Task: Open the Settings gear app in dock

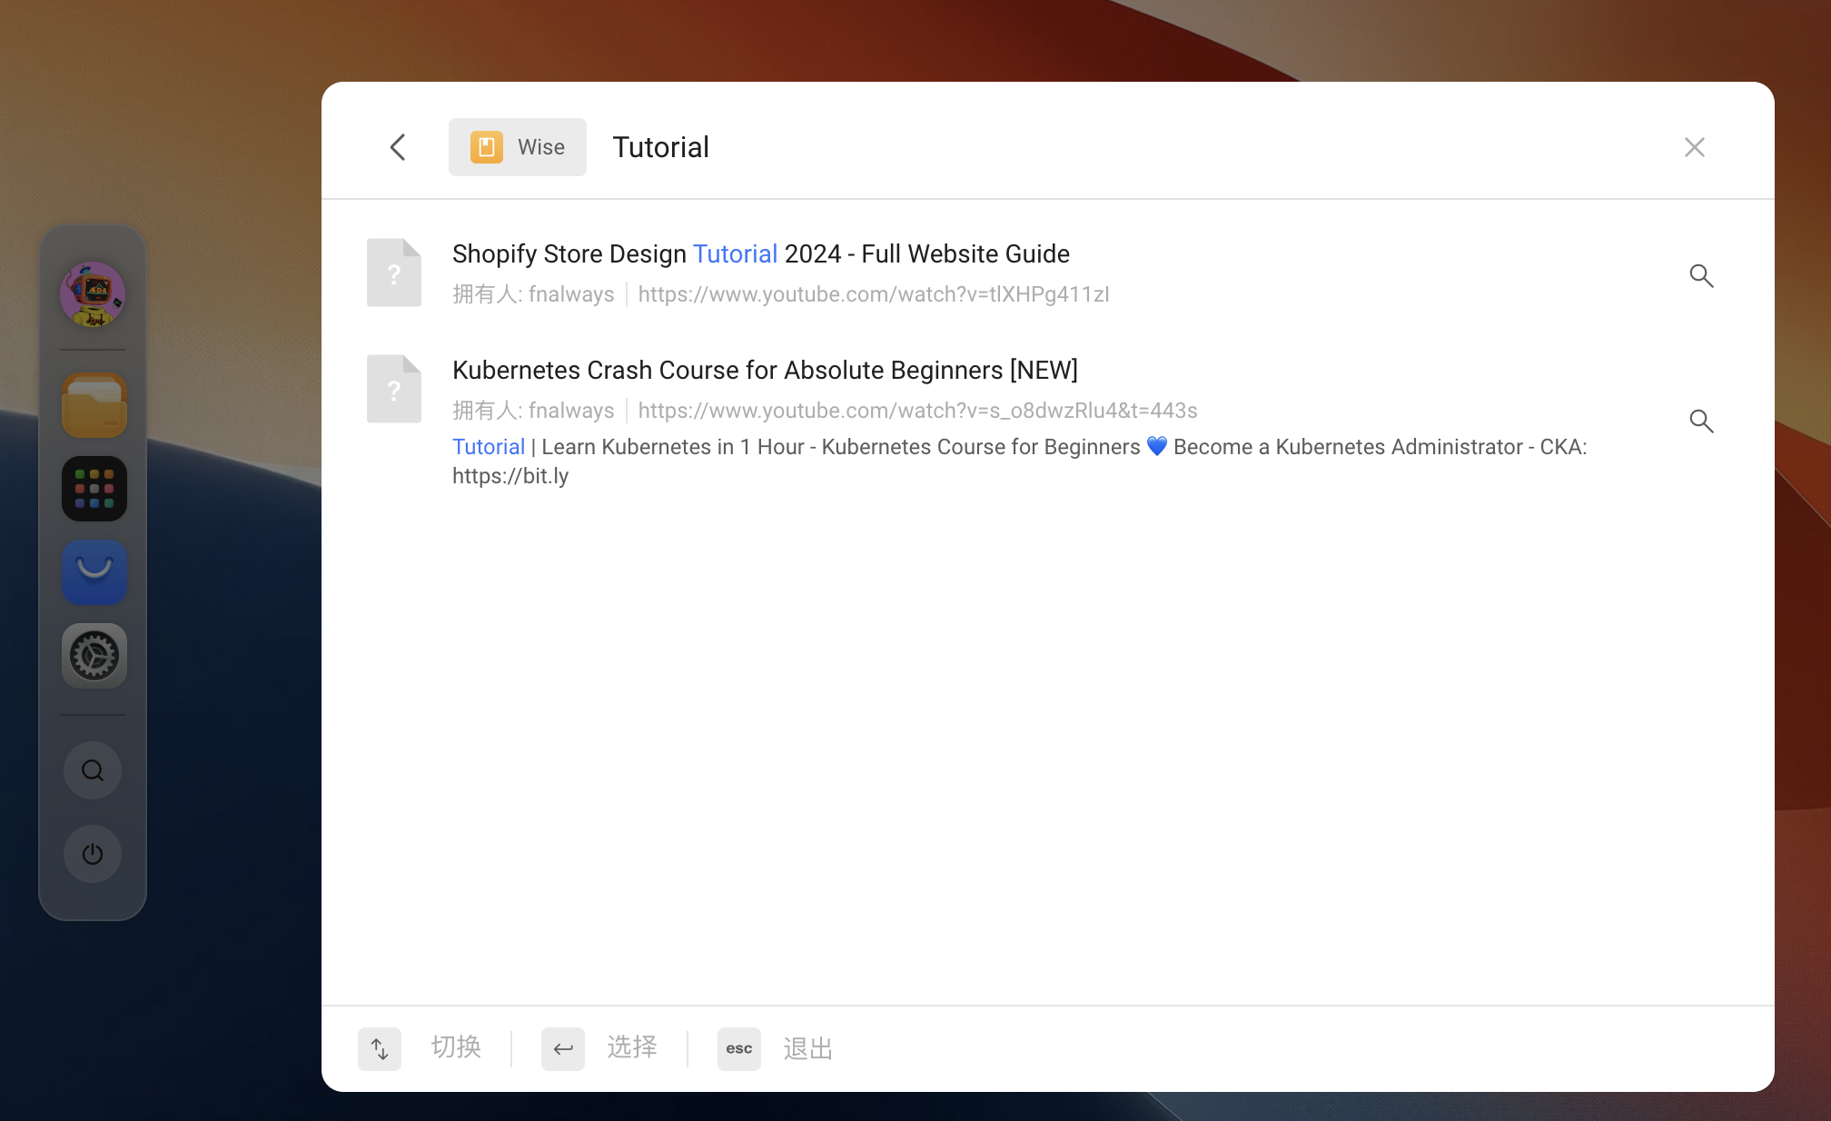Action: click(x=94, y=656)
